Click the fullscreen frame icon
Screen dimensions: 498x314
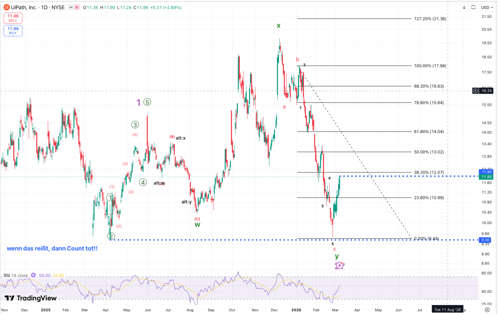pos(473,7)
